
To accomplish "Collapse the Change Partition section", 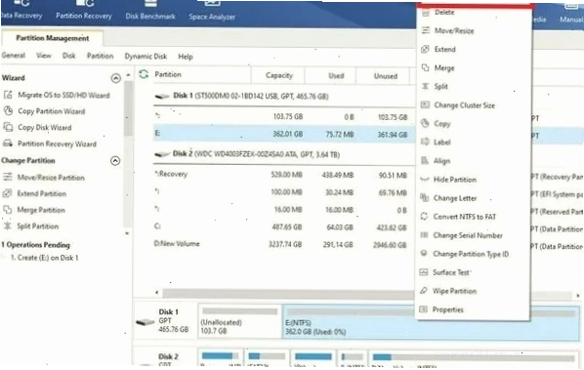I will point(115,161).
